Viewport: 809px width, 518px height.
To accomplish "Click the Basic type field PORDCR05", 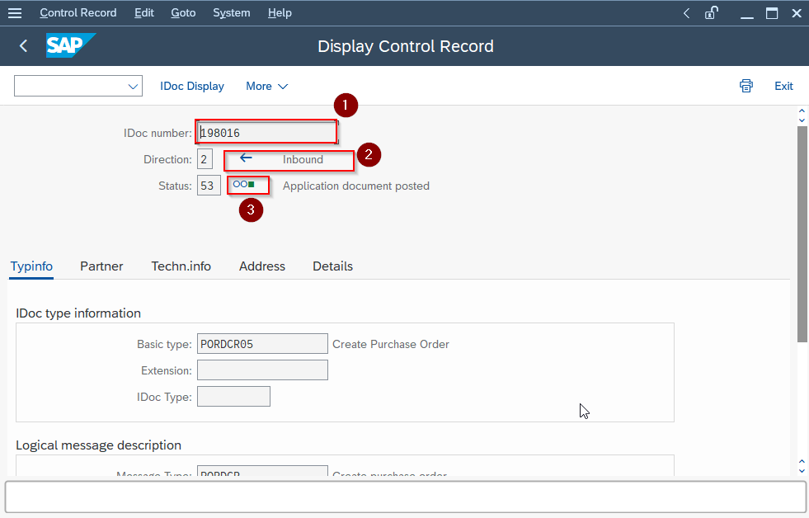I will (x=262, y=344).
